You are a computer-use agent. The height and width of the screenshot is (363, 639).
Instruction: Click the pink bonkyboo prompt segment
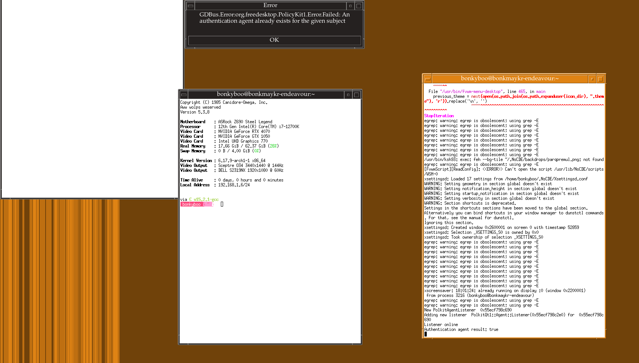click(192, 204)
